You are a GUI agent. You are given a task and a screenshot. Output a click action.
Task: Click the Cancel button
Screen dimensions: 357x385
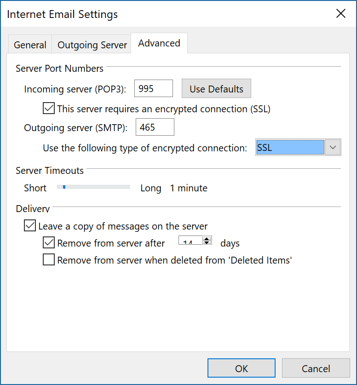pos(316,368)
